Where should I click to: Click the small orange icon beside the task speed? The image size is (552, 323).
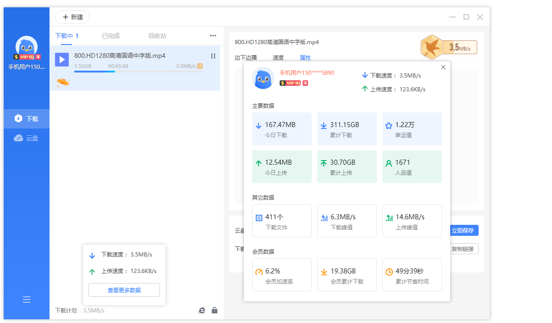tap(200, 66)
